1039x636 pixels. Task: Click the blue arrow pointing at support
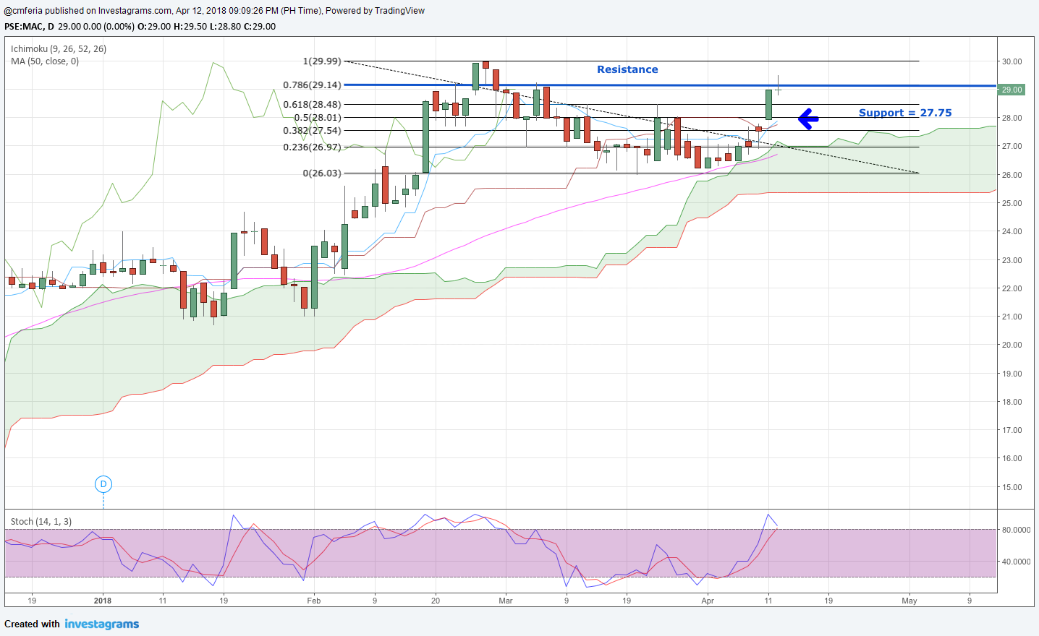tap(807, 118)
